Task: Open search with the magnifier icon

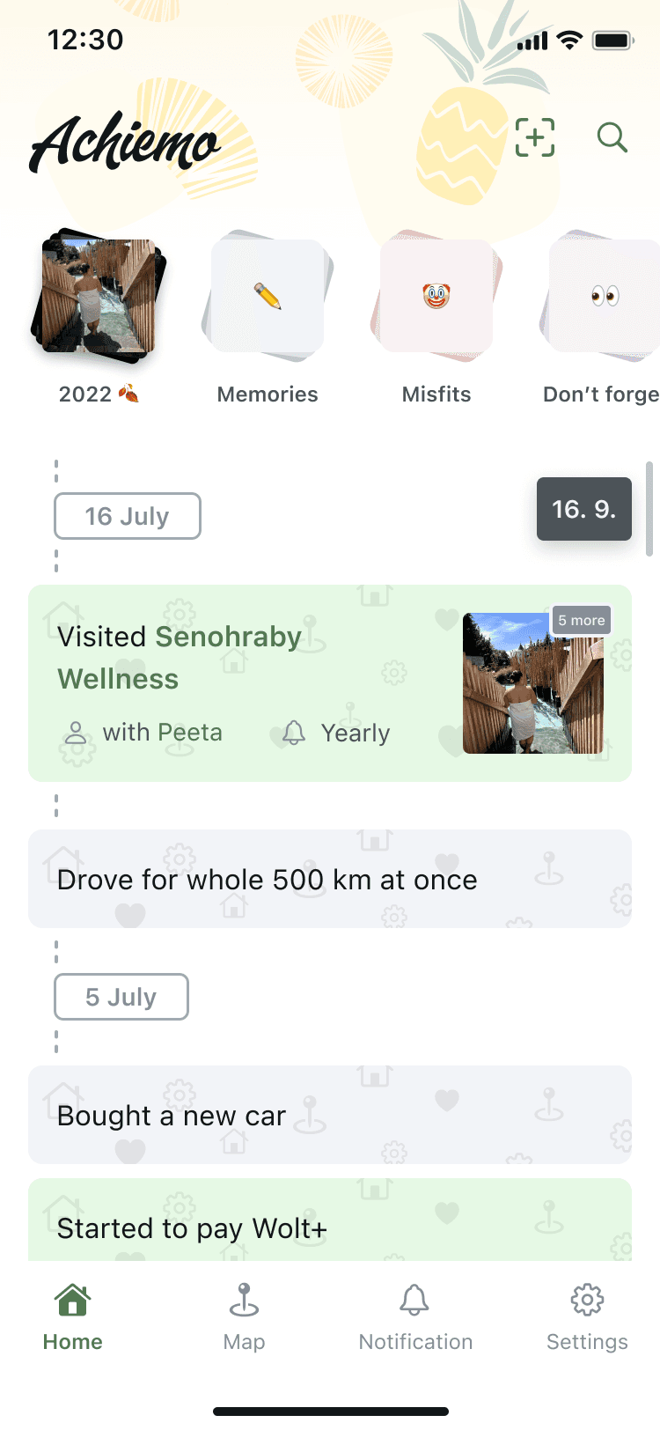Action: [612, 138]
